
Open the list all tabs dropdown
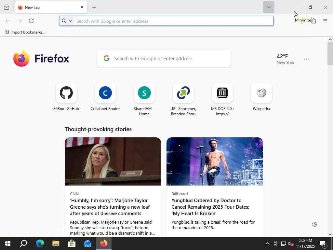268,7
